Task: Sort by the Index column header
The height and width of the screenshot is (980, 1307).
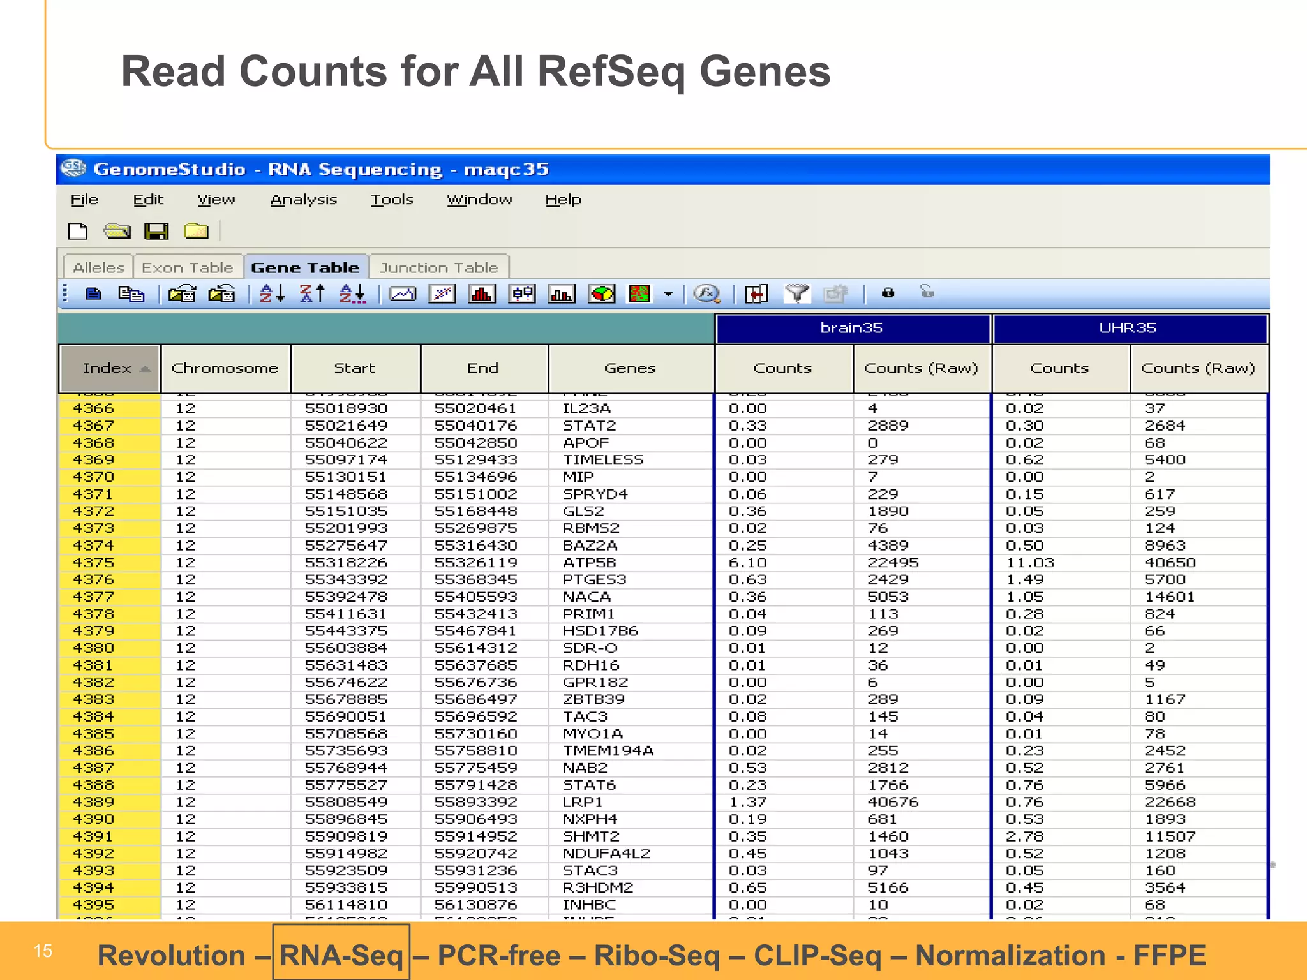Action: point(109,368)
